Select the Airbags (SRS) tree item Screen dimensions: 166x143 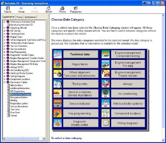click(x=17, y=67)
